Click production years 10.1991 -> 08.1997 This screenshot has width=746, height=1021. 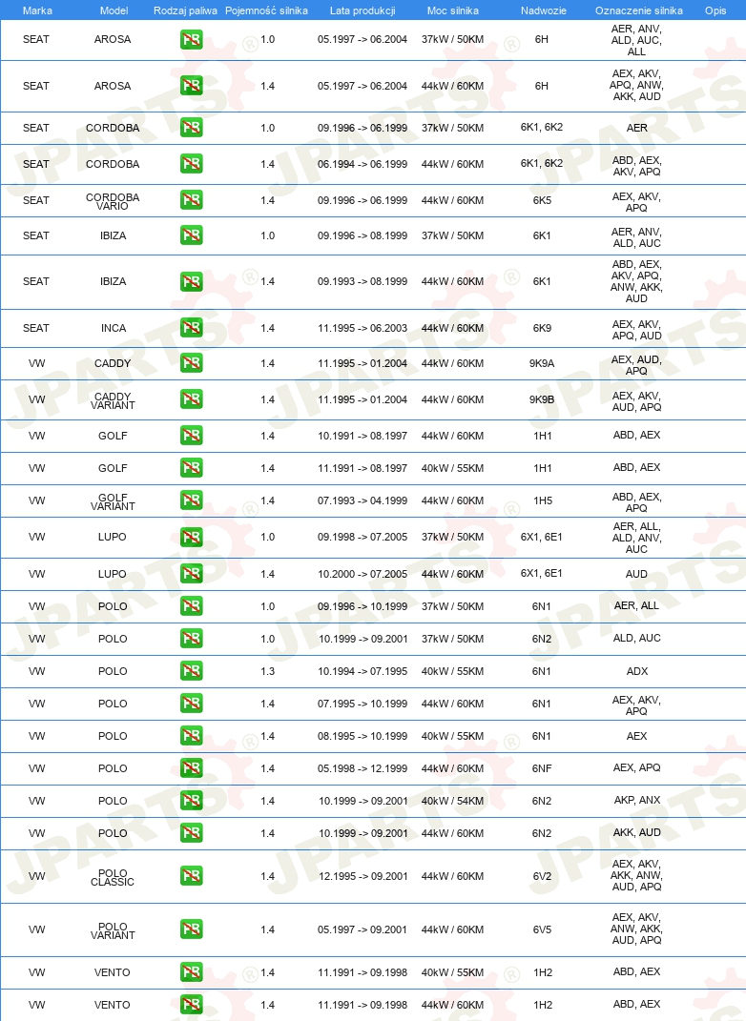363,436
